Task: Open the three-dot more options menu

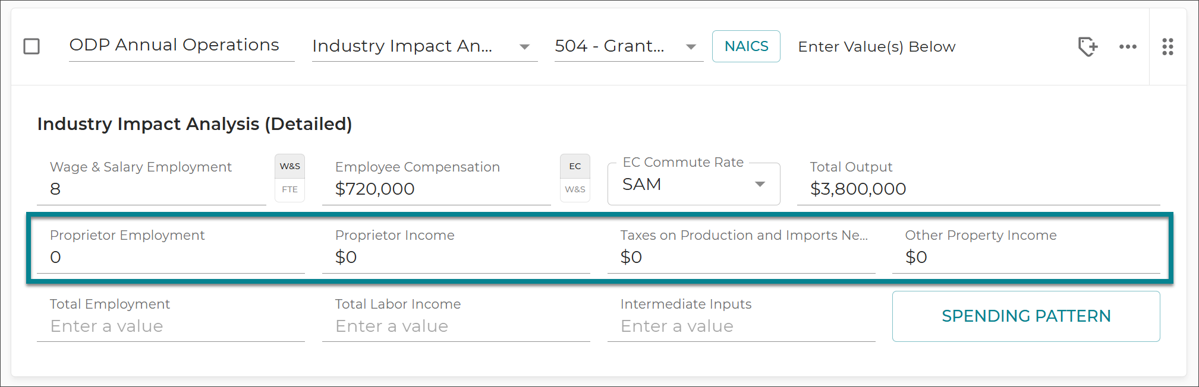Action: (1128, 46)
